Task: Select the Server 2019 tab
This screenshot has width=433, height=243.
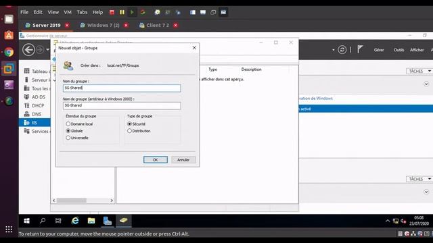Action: 47,25
